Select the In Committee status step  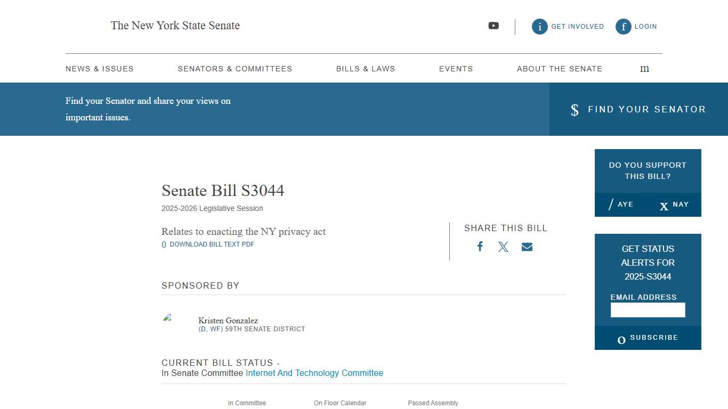247,403
